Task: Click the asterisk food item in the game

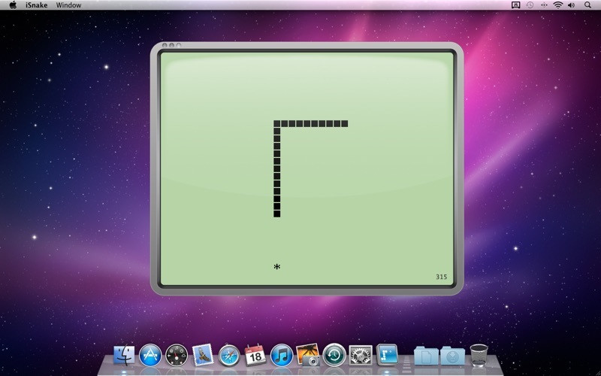Action: tap(277, 266)
